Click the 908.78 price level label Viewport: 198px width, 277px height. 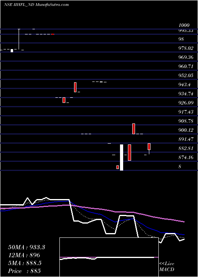[186, 121]
